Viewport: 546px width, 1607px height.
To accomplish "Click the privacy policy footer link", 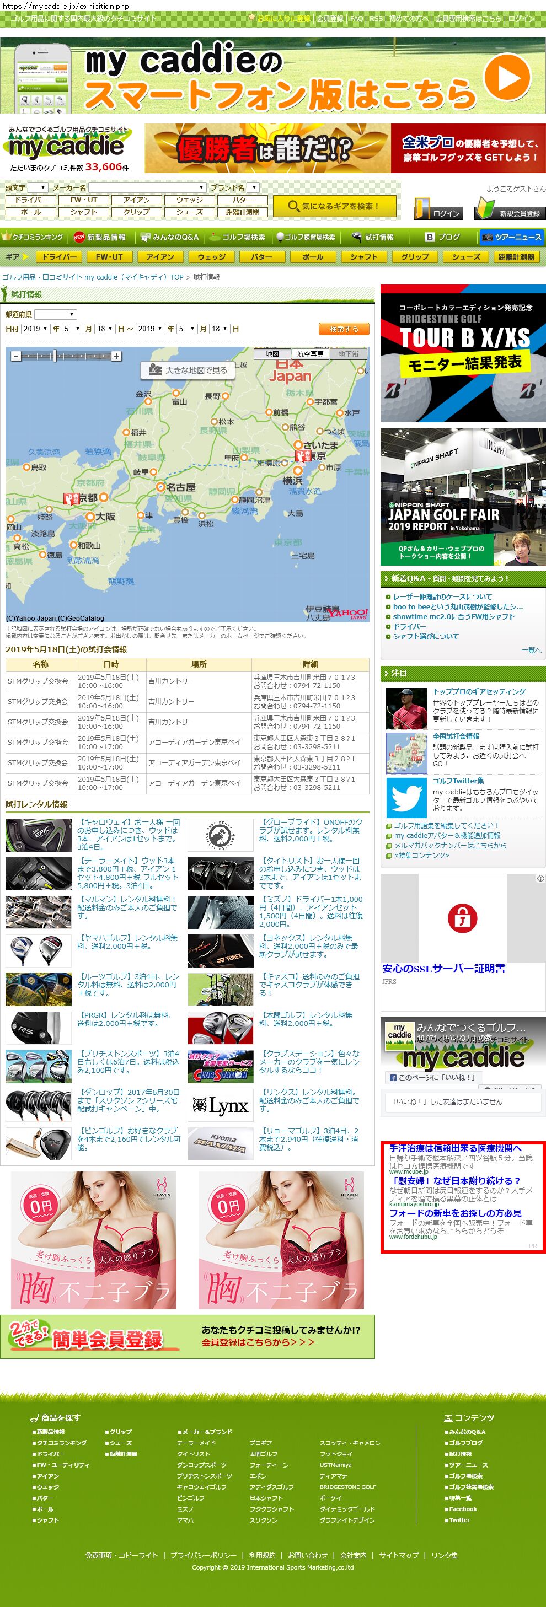I will pyautogui.click(x=204, y=1555).
